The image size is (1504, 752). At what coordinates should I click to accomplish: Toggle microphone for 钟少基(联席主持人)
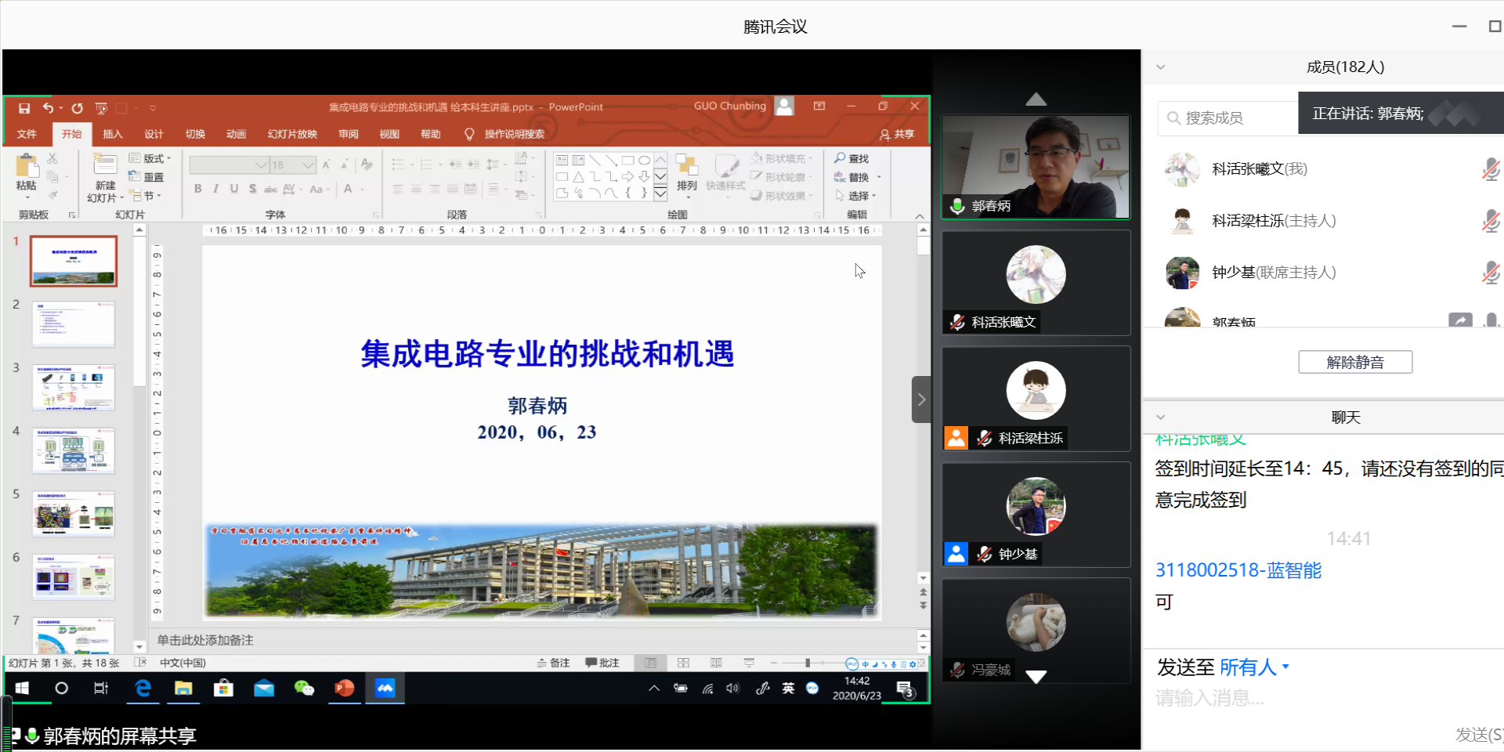pos(1491,273)
